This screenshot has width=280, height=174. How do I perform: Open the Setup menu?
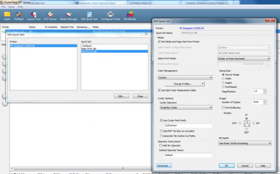[12, 7]
